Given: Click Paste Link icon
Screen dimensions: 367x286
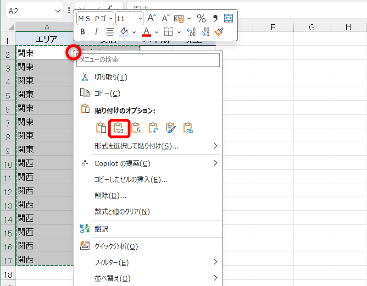Looking at the screenshot, I should [x=188, y=128].
